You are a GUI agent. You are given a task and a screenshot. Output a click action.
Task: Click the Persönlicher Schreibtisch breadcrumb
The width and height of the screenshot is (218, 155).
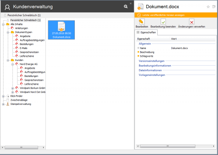(x=24, y=15)
